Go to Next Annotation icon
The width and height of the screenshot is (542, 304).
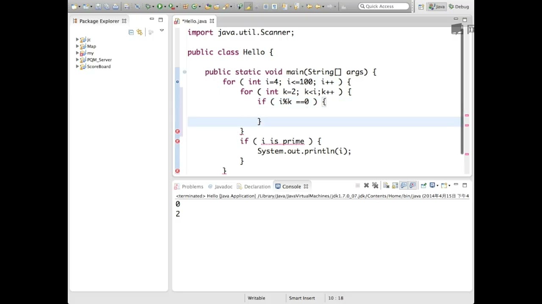tap(284, 6)
